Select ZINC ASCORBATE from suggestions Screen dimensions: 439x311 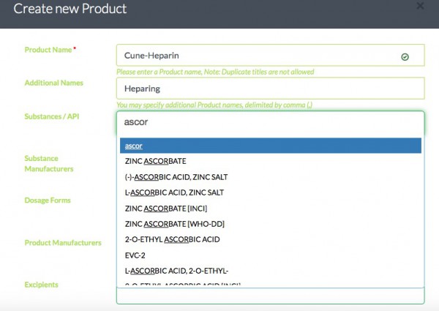(271, 161)
